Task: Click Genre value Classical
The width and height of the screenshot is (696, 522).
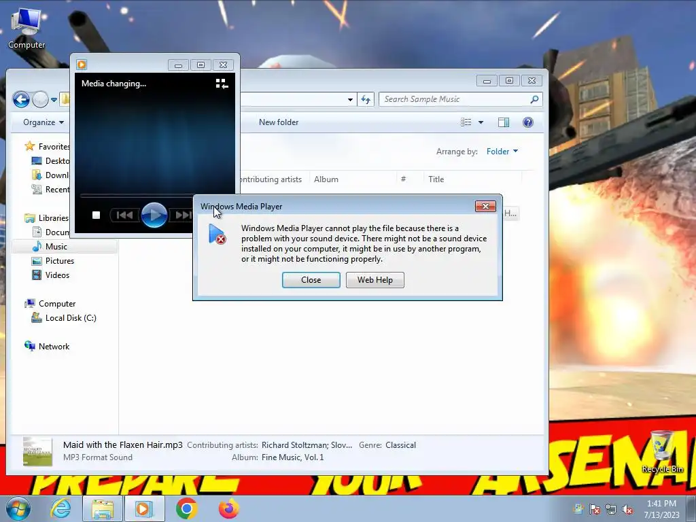Action: [x=400, y=445]
